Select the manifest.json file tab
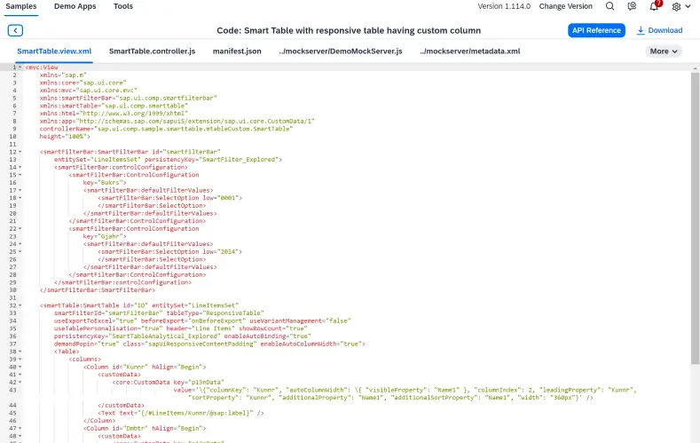700x443 pixels. tap(237, 51)
